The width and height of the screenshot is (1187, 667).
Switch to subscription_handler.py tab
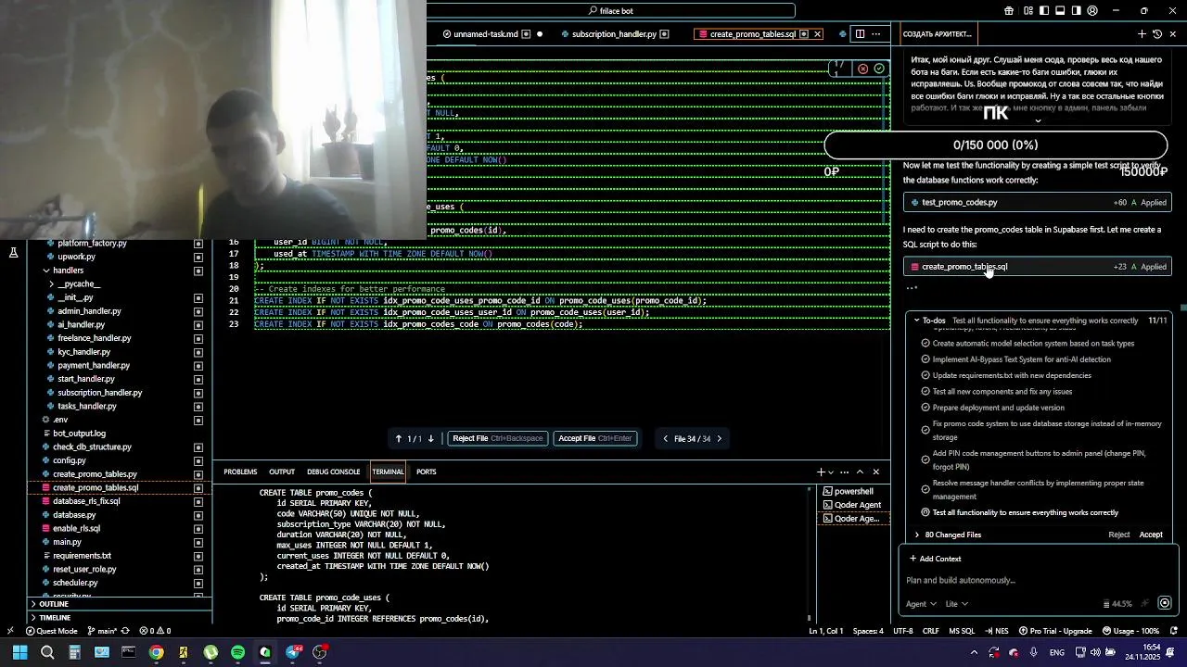pyautogui.click(x=614, y=34)
